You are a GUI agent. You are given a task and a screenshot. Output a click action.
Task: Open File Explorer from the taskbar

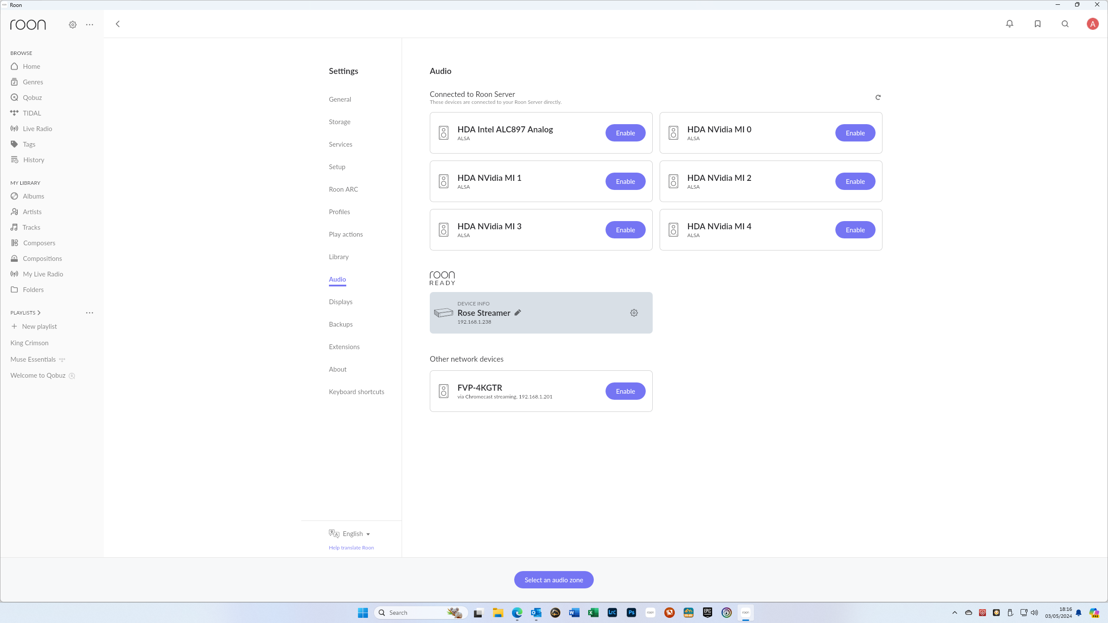(498, 613)
